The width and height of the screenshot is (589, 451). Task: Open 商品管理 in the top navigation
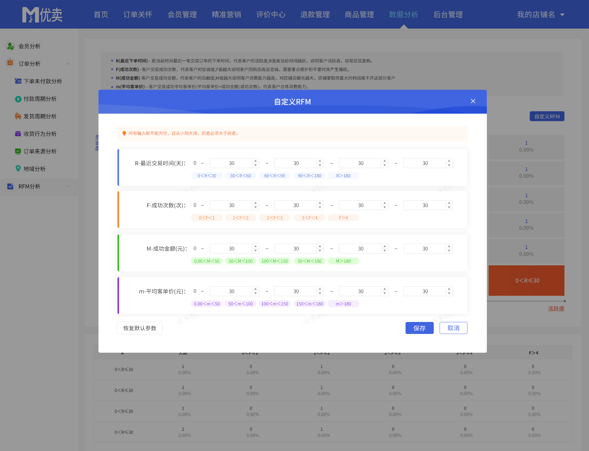coord(360,14)
